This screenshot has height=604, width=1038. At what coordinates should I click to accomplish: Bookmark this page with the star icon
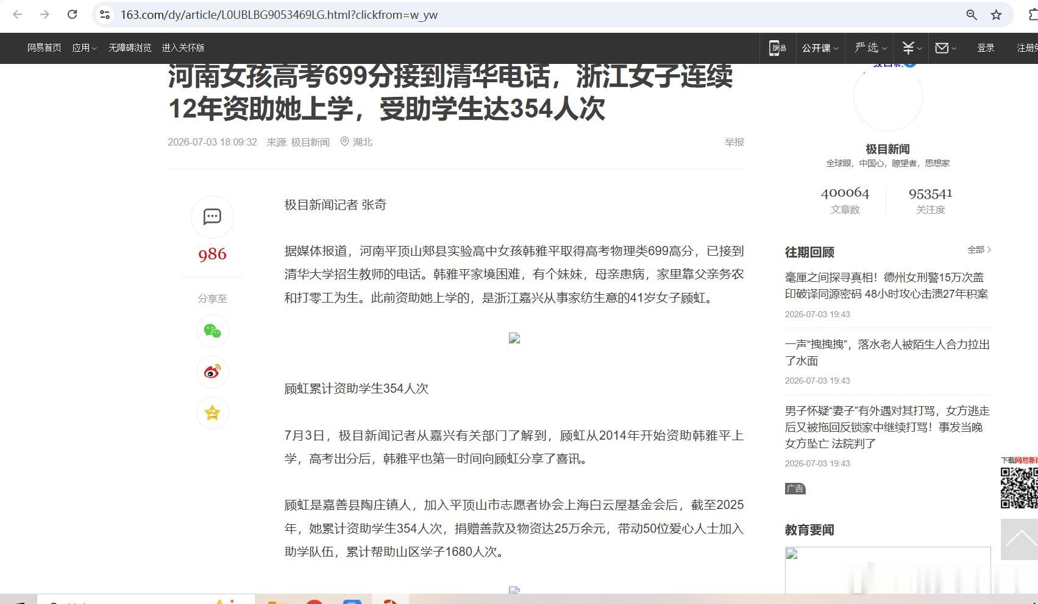pyautogui.click(x=996, y=15)
